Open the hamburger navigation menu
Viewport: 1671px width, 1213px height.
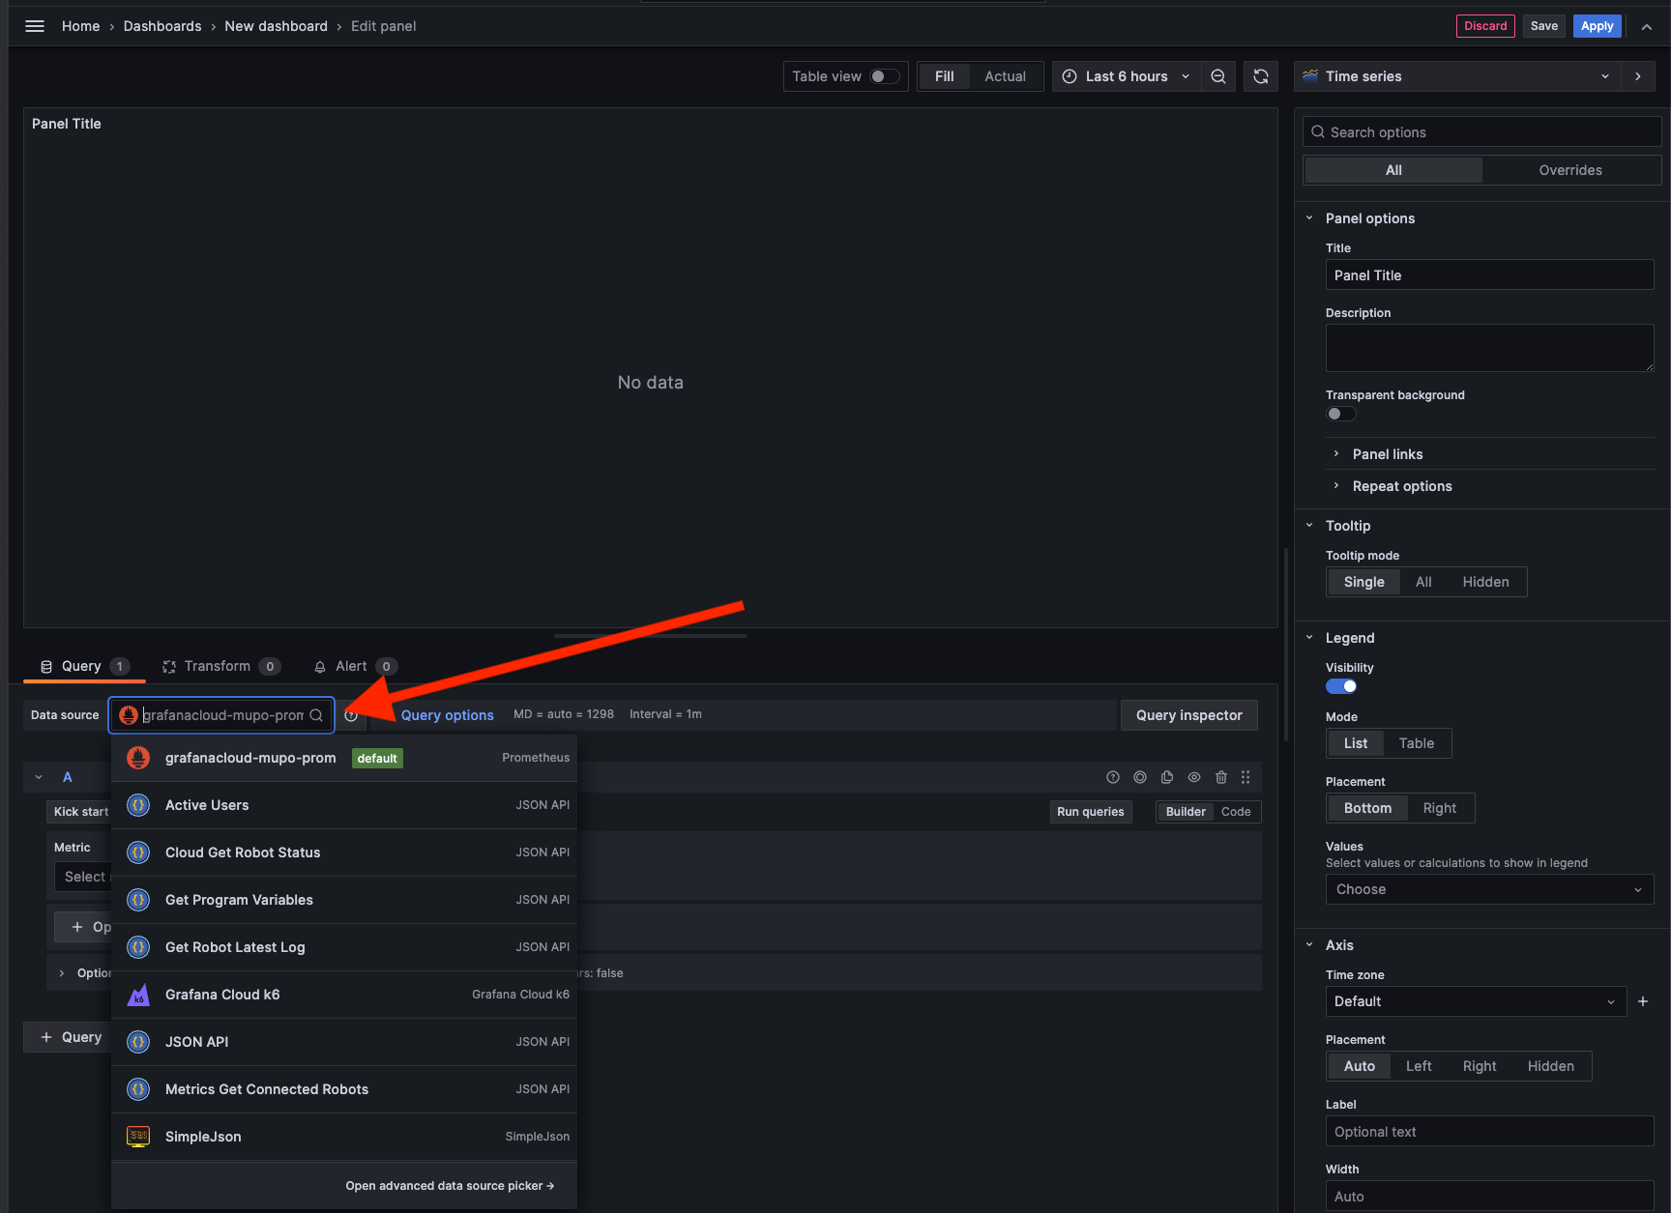click(x=35, y=26)
